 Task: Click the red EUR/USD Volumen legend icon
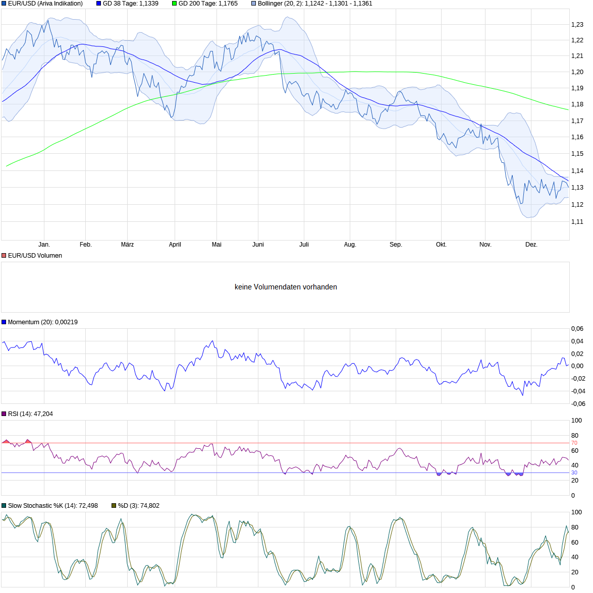pyautogui.click(x=4, y=256)
